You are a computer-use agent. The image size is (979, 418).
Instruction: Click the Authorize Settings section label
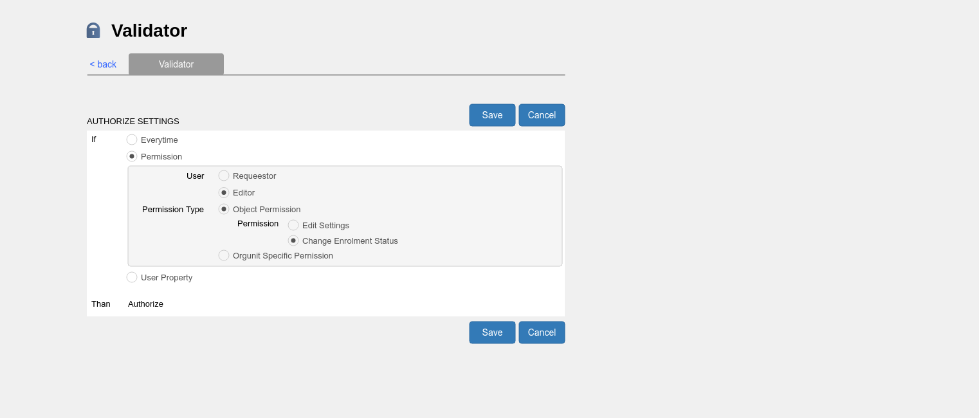pyautogui.click(x=133, y=121)
